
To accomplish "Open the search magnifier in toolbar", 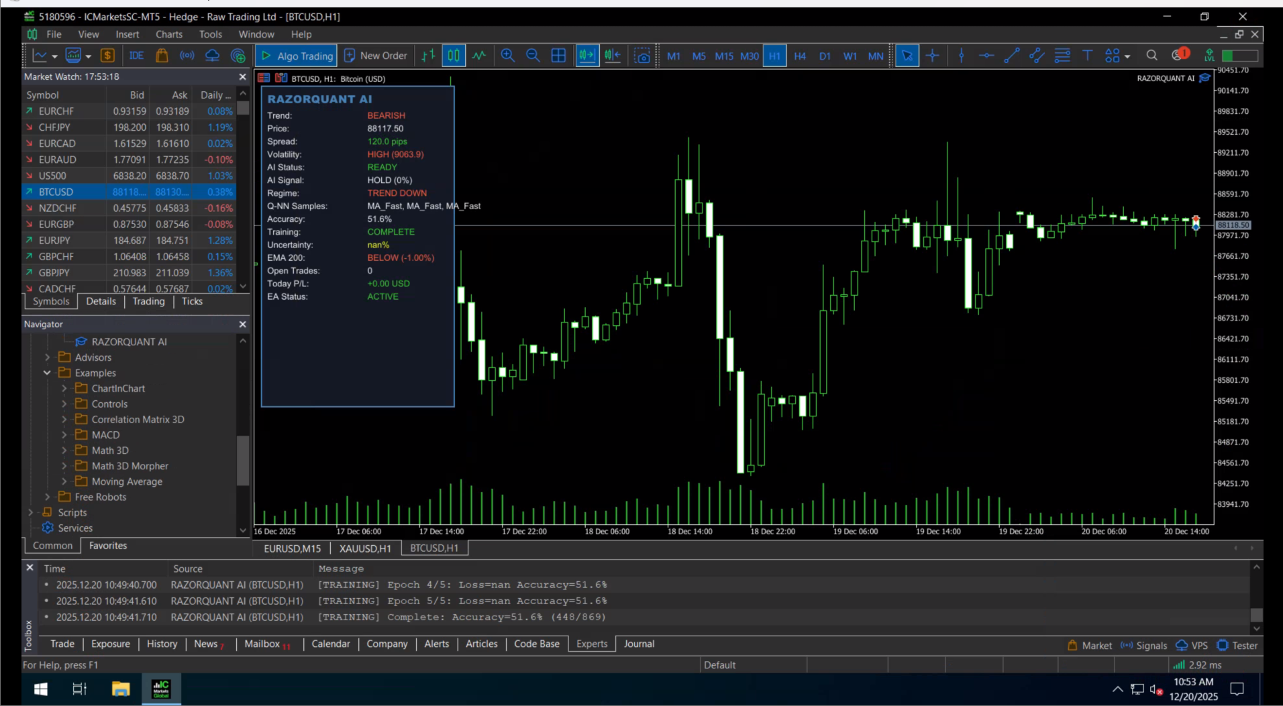I will pyautogui.click(x=1151, y=56).
